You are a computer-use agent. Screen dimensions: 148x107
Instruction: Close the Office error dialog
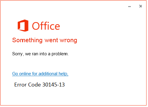pyautogui.click(x=141, y=6)
